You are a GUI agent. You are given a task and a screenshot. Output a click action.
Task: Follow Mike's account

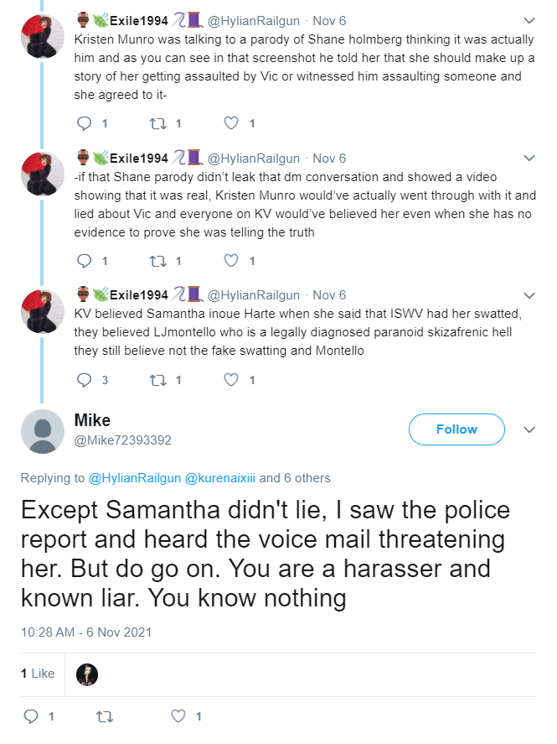click(456, 429)
